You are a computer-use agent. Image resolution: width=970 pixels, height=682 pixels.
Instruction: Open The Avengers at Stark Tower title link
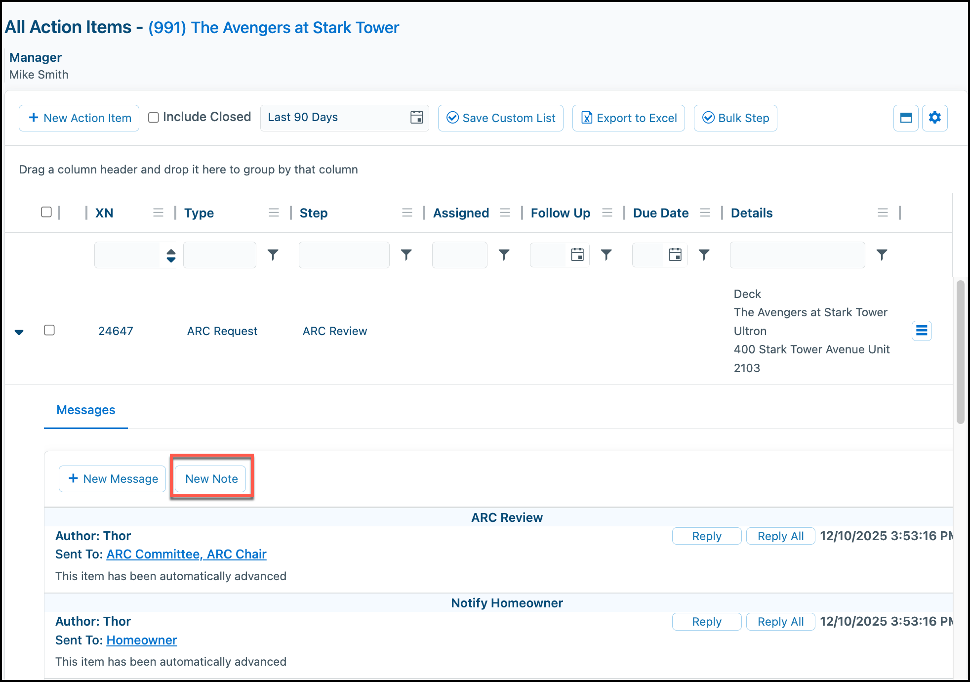[x=274, y=28]
